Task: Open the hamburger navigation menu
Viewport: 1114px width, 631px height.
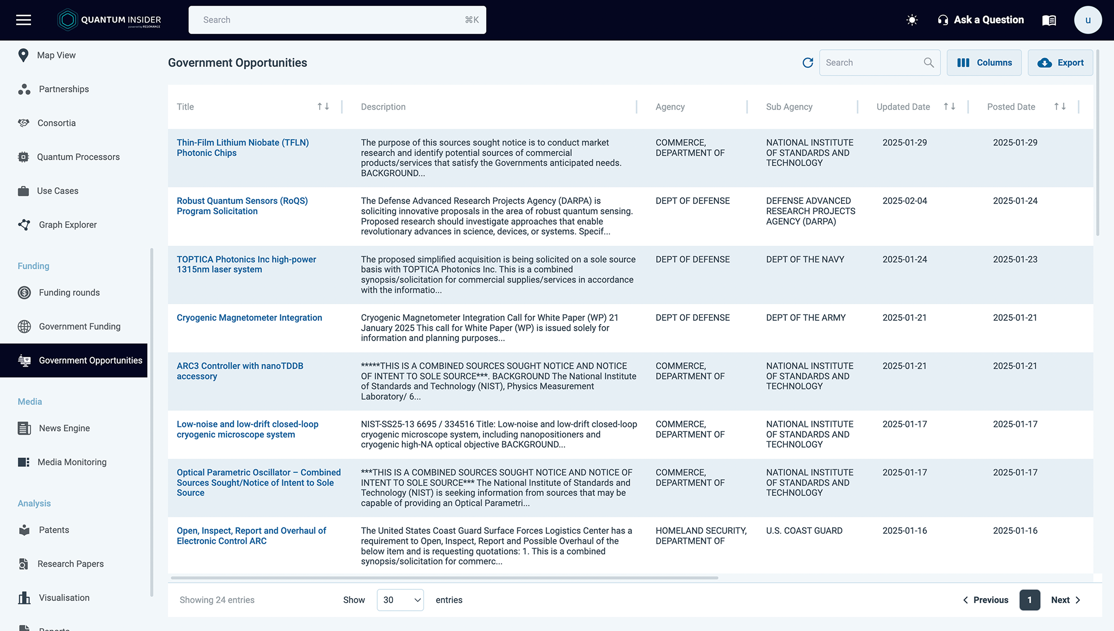Action: 23,20
